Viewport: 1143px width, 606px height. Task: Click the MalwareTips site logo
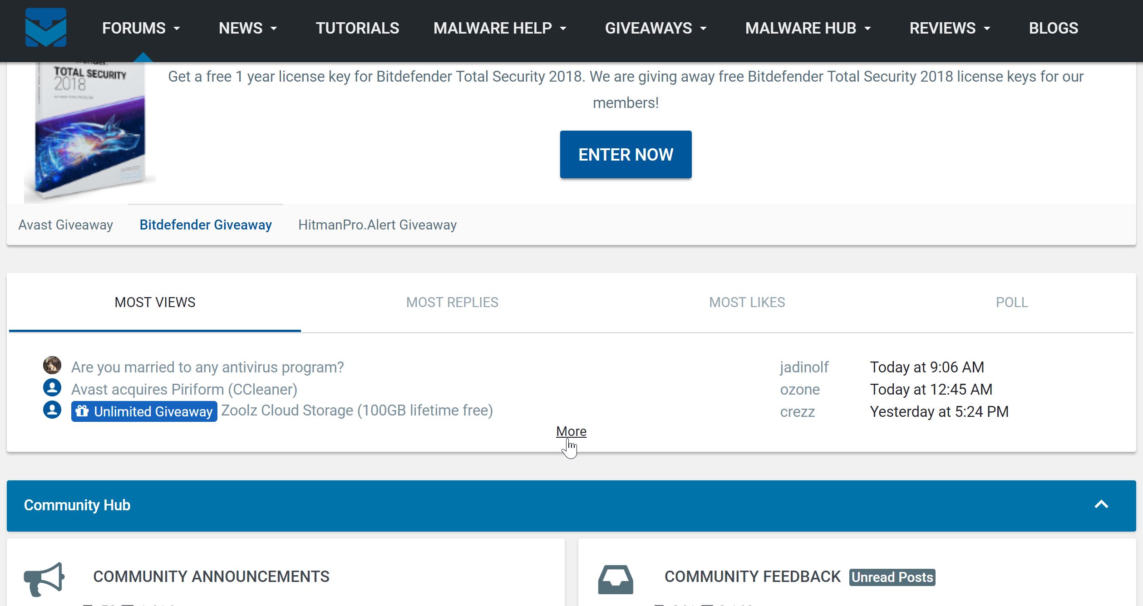pyautogui.click(x=45, y=28)
